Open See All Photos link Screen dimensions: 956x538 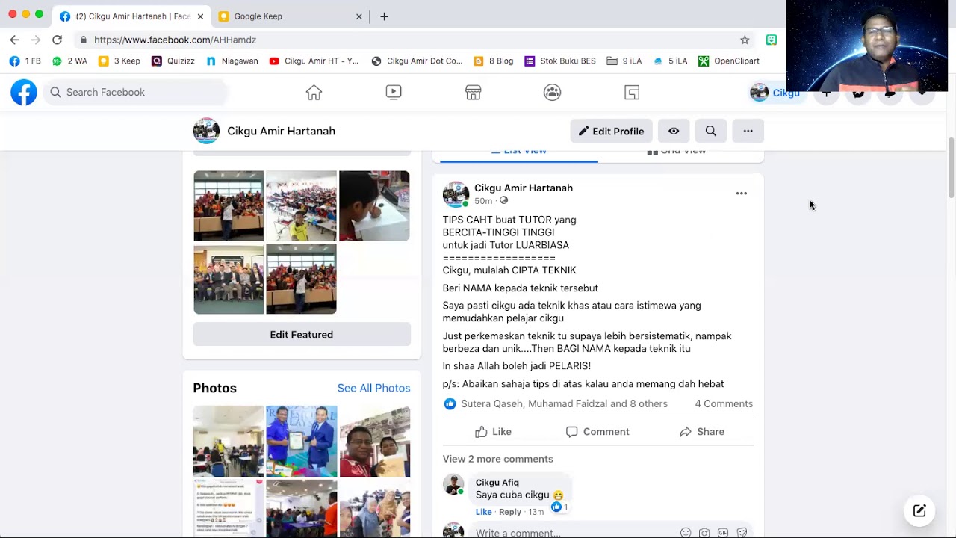pyautogui.click(x=373, y=388)
